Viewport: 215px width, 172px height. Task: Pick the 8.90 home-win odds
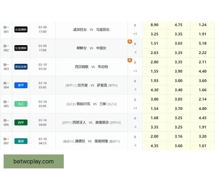pos(154,25)
